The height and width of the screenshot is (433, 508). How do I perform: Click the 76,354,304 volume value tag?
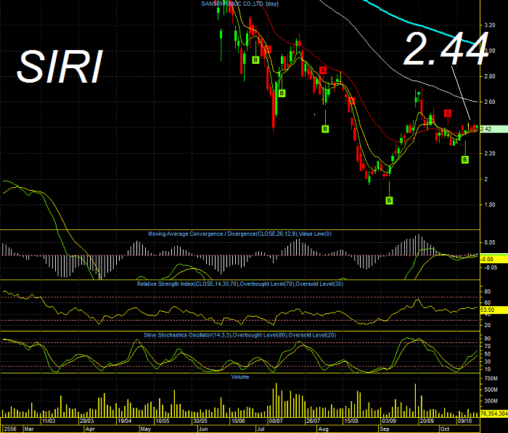point(493,413)
